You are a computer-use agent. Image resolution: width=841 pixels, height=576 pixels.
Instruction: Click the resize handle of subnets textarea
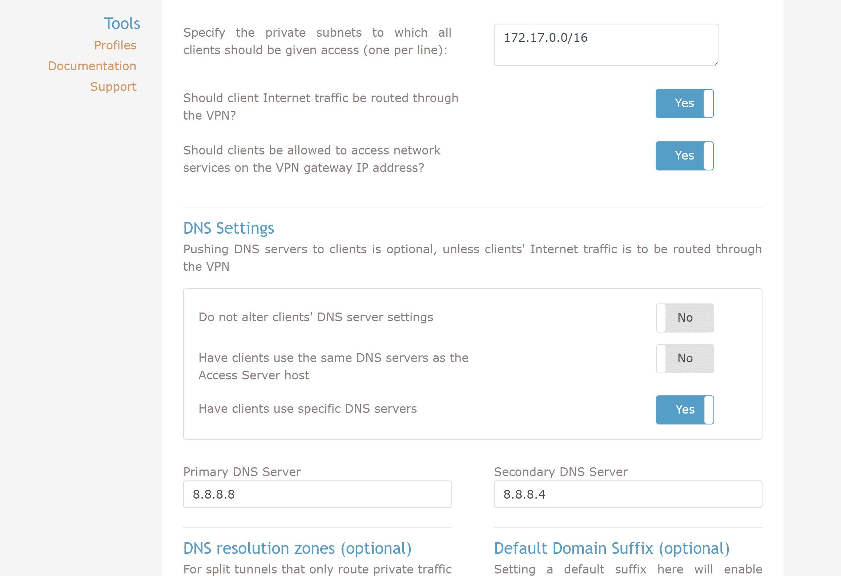pyautogui.click(x=716, y=63)
